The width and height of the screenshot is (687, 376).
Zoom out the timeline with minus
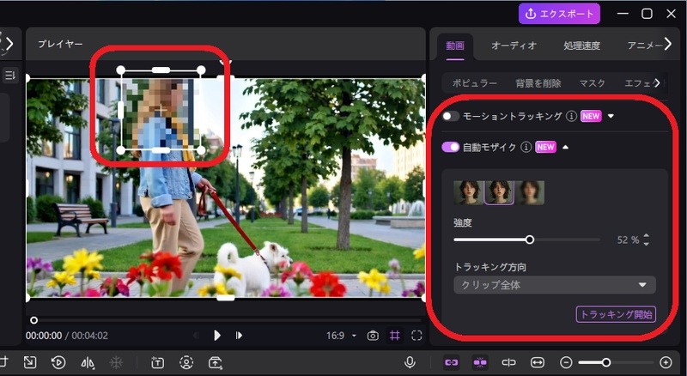[x=566, y=362]
